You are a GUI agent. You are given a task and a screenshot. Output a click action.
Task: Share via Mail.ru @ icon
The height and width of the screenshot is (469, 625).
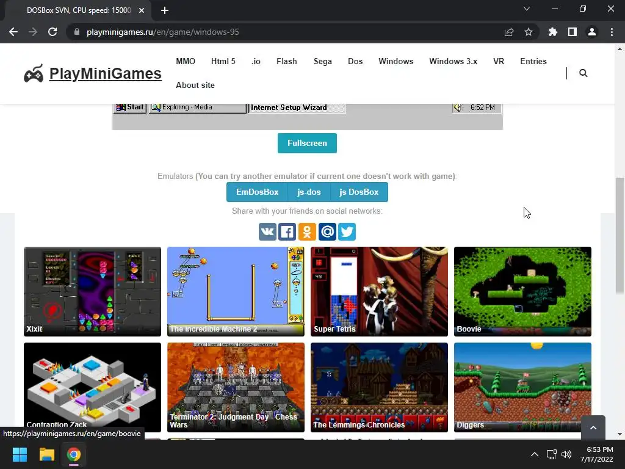click(x=327, y=231)
